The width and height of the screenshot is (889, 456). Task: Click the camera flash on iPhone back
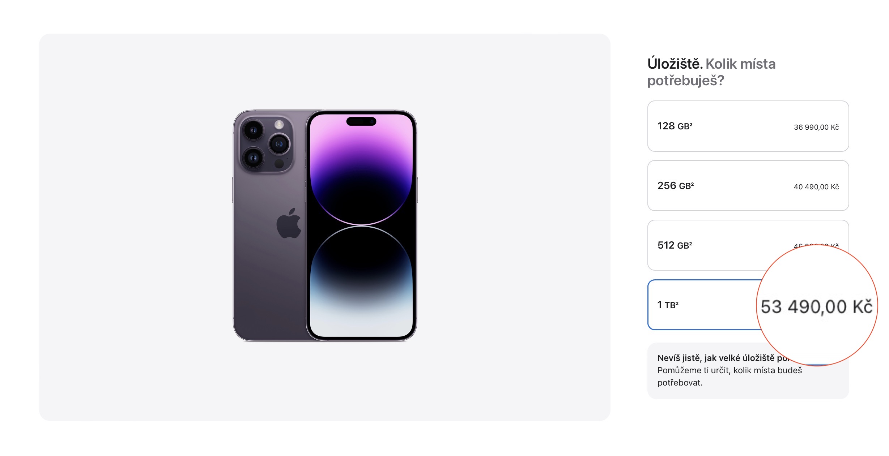(279, 125)
